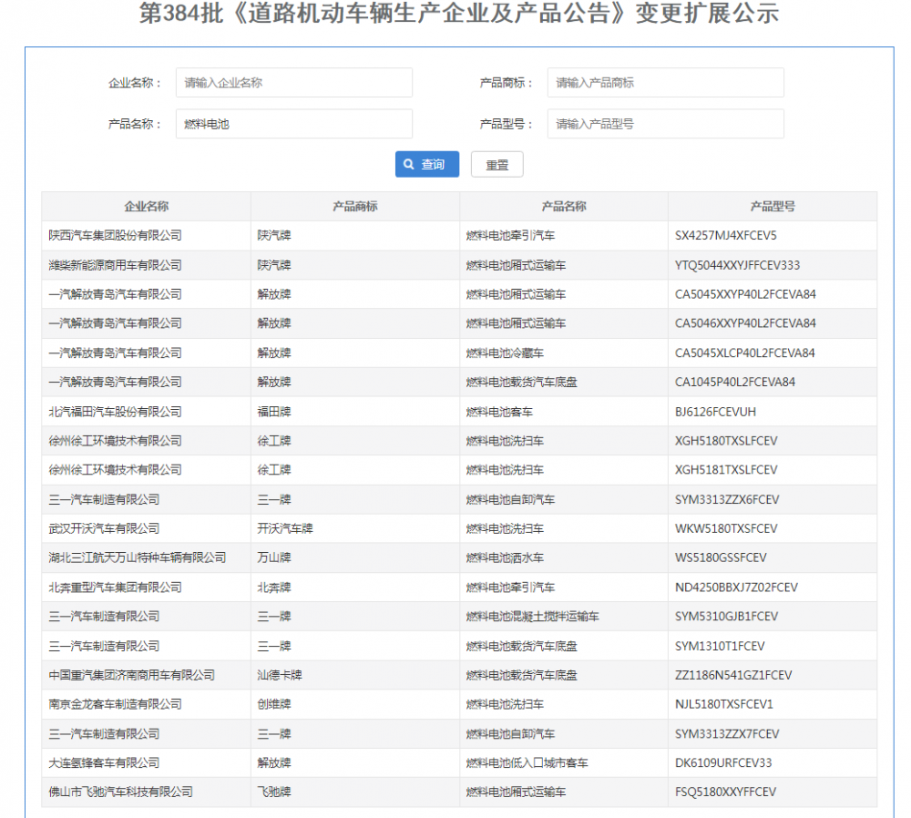Image resolution: width=911 pixels, height=818 pixels.
Task: Click the 产品商标 column header
Action: tap(355, 206)
